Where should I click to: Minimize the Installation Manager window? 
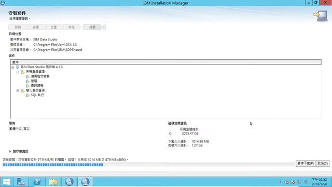pos(309,3)
